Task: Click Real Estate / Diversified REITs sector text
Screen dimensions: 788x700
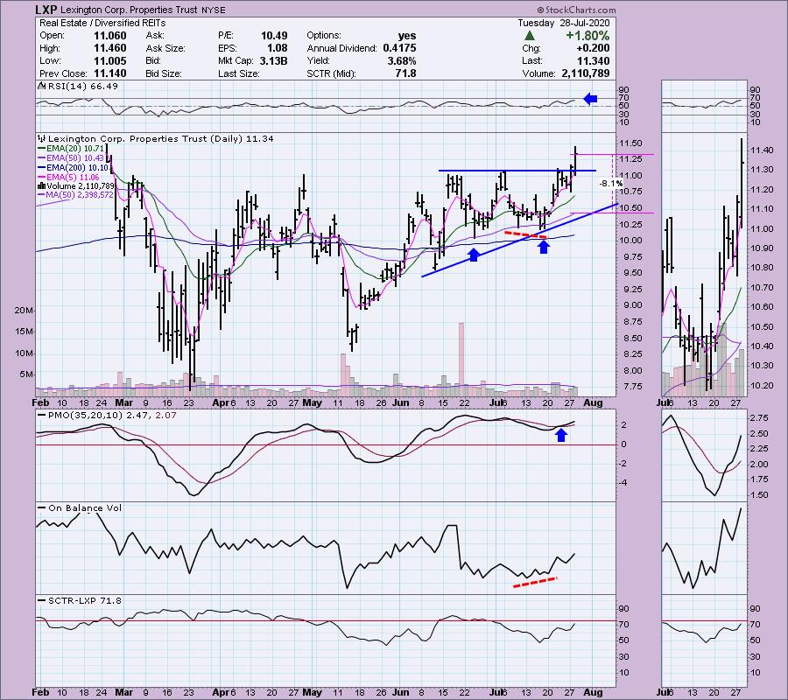Action: [x=102, y=23]
